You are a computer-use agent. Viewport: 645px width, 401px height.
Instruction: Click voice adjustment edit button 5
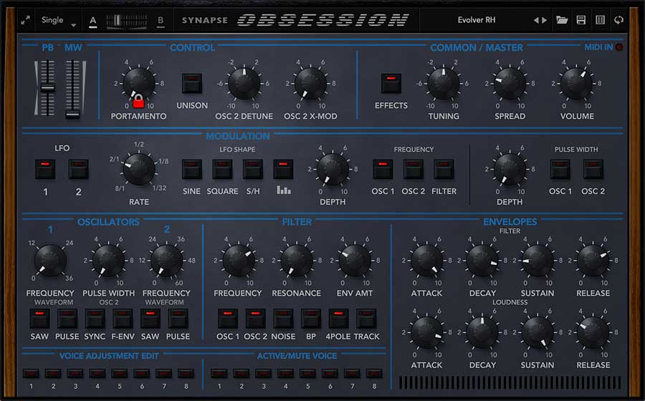tap(119, 374)
